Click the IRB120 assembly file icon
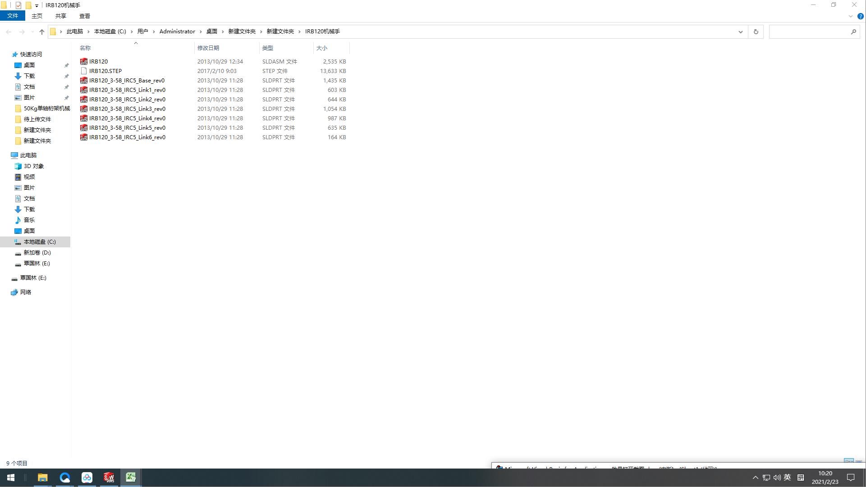This screenshot has width=866, height=487. click(84, 62)
